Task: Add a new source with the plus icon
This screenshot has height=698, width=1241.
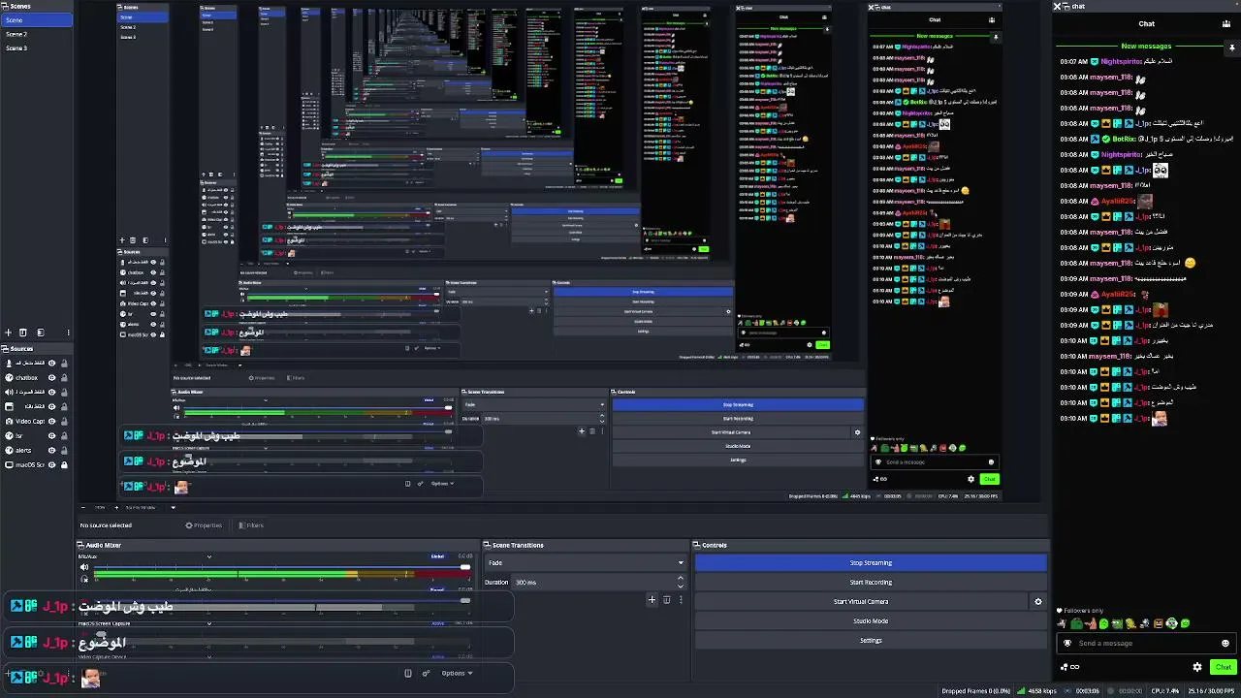Action: tap(9, 333)
